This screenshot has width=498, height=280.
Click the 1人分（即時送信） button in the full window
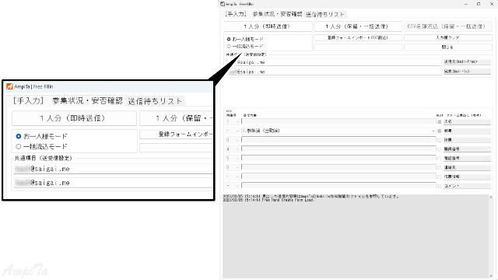pos(268,26)
